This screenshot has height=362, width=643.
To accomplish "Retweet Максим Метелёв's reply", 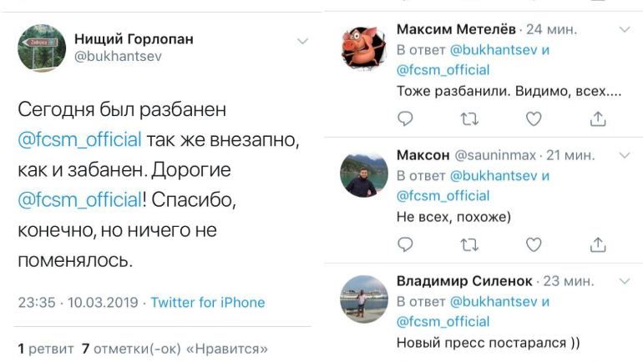I will tap(469, 118).
